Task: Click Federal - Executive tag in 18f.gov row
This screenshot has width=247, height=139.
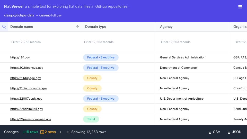Action: (x=101, y=57)
